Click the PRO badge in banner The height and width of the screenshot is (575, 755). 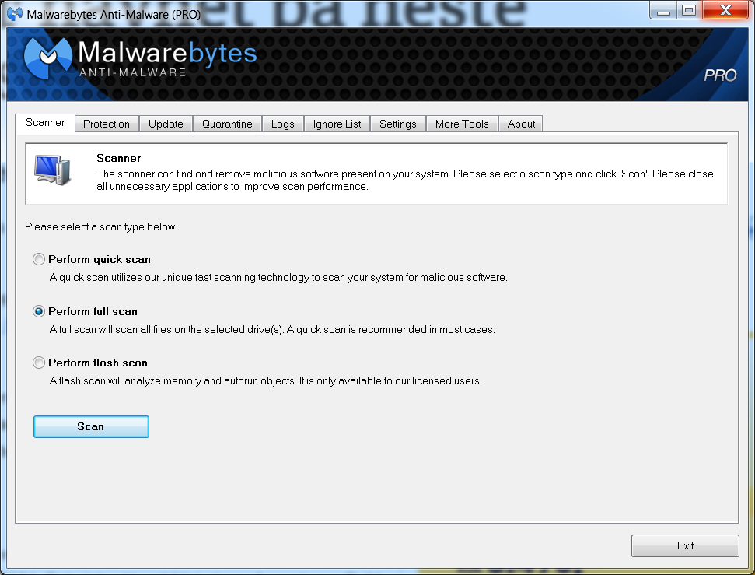click(720, 75)
